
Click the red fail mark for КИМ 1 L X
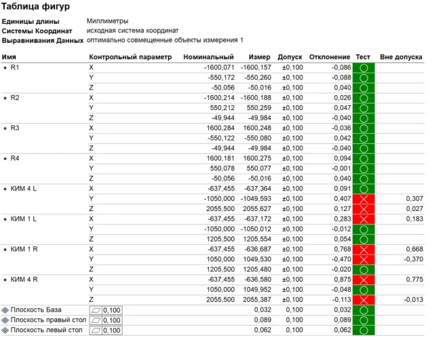[x=363, y=219]
